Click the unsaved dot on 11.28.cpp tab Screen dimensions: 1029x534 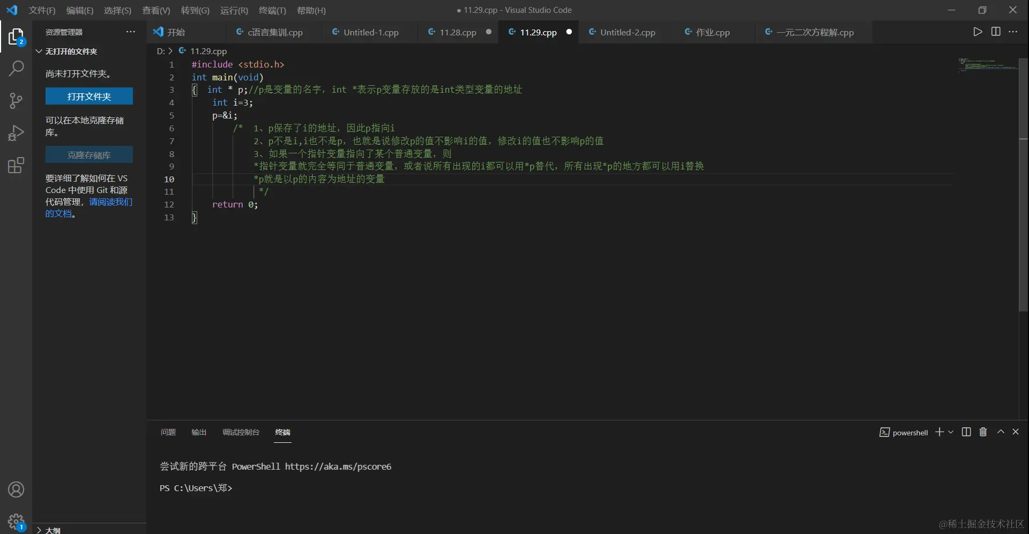[489, 32]
